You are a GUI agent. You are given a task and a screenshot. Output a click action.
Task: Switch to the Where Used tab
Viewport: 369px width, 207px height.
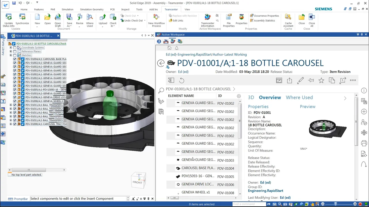tap(299, 97)
